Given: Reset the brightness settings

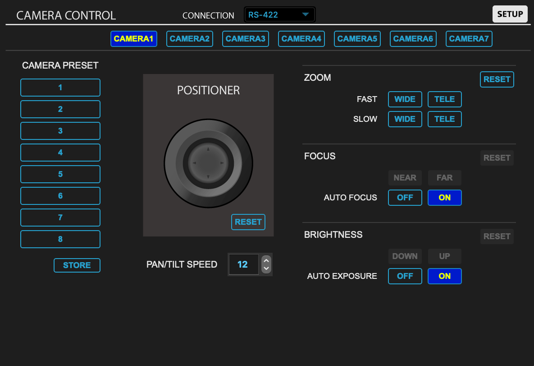Looking at the screenshot, I should (497, 236).
